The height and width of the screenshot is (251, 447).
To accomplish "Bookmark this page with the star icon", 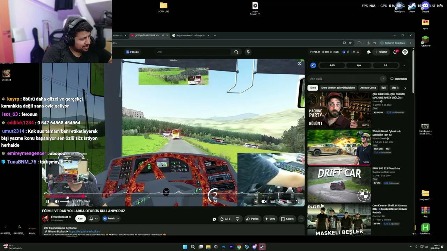I will (x=351, y=43).
